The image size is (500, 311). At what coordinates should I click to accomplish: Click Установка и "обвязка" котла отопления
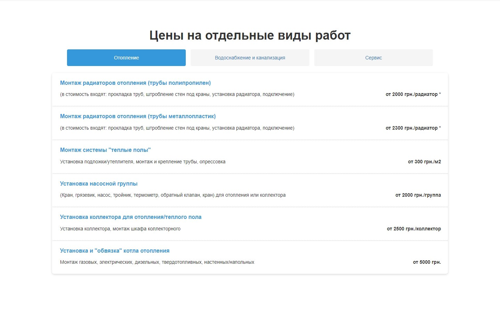point(115,251)
